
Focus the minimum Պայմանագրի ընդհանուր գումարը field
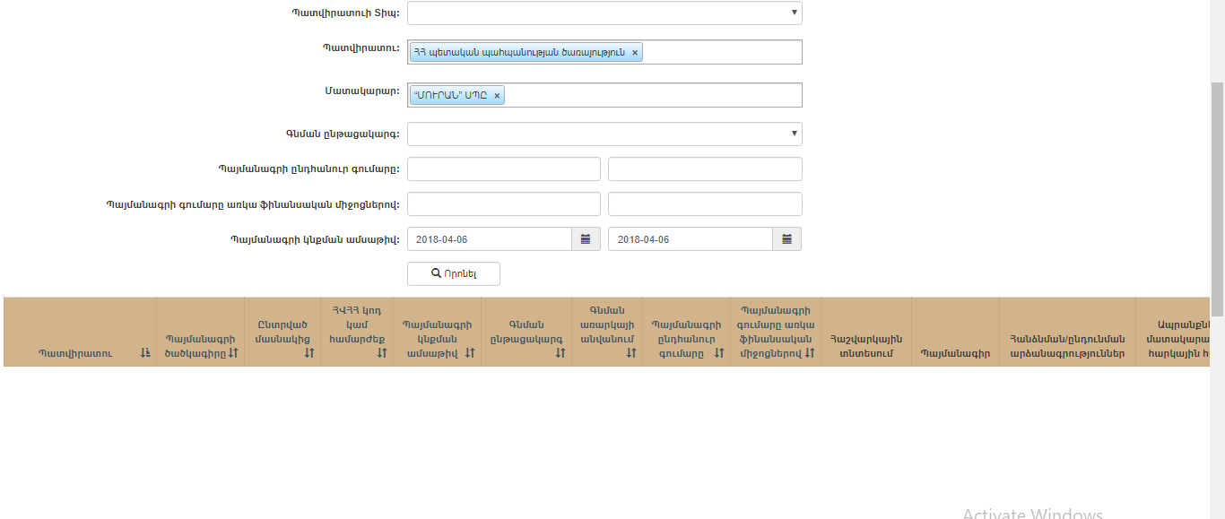(x=504, y=169)
